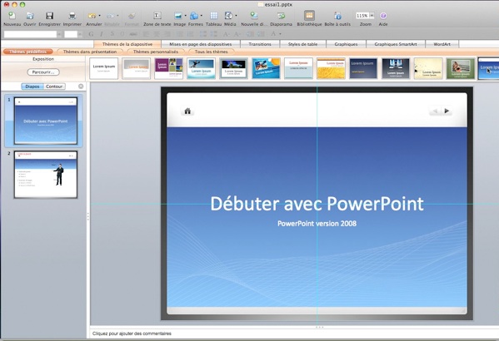Click the PowerPoint version 2008 subtitle
499x341 pixels.
[317, 224]
